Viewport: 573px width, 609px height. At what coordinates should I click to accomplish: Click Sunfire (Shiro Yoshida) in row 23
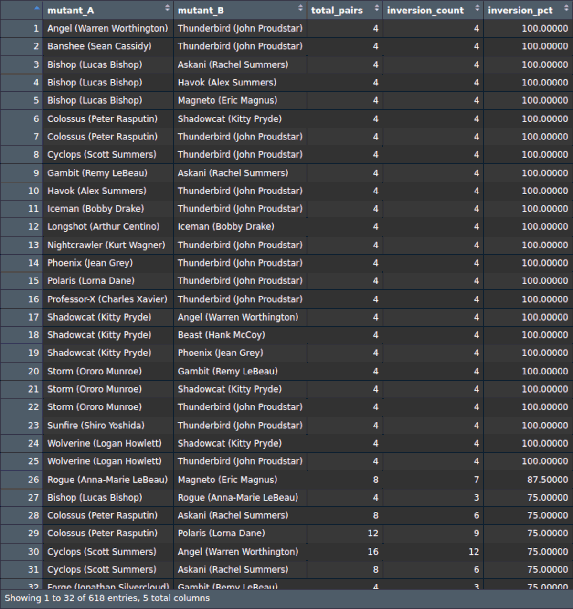95,425
